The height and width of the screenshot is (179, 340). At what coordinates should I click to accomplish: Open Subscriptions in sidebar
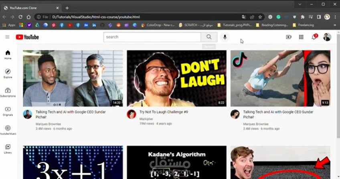pos(8,92)
